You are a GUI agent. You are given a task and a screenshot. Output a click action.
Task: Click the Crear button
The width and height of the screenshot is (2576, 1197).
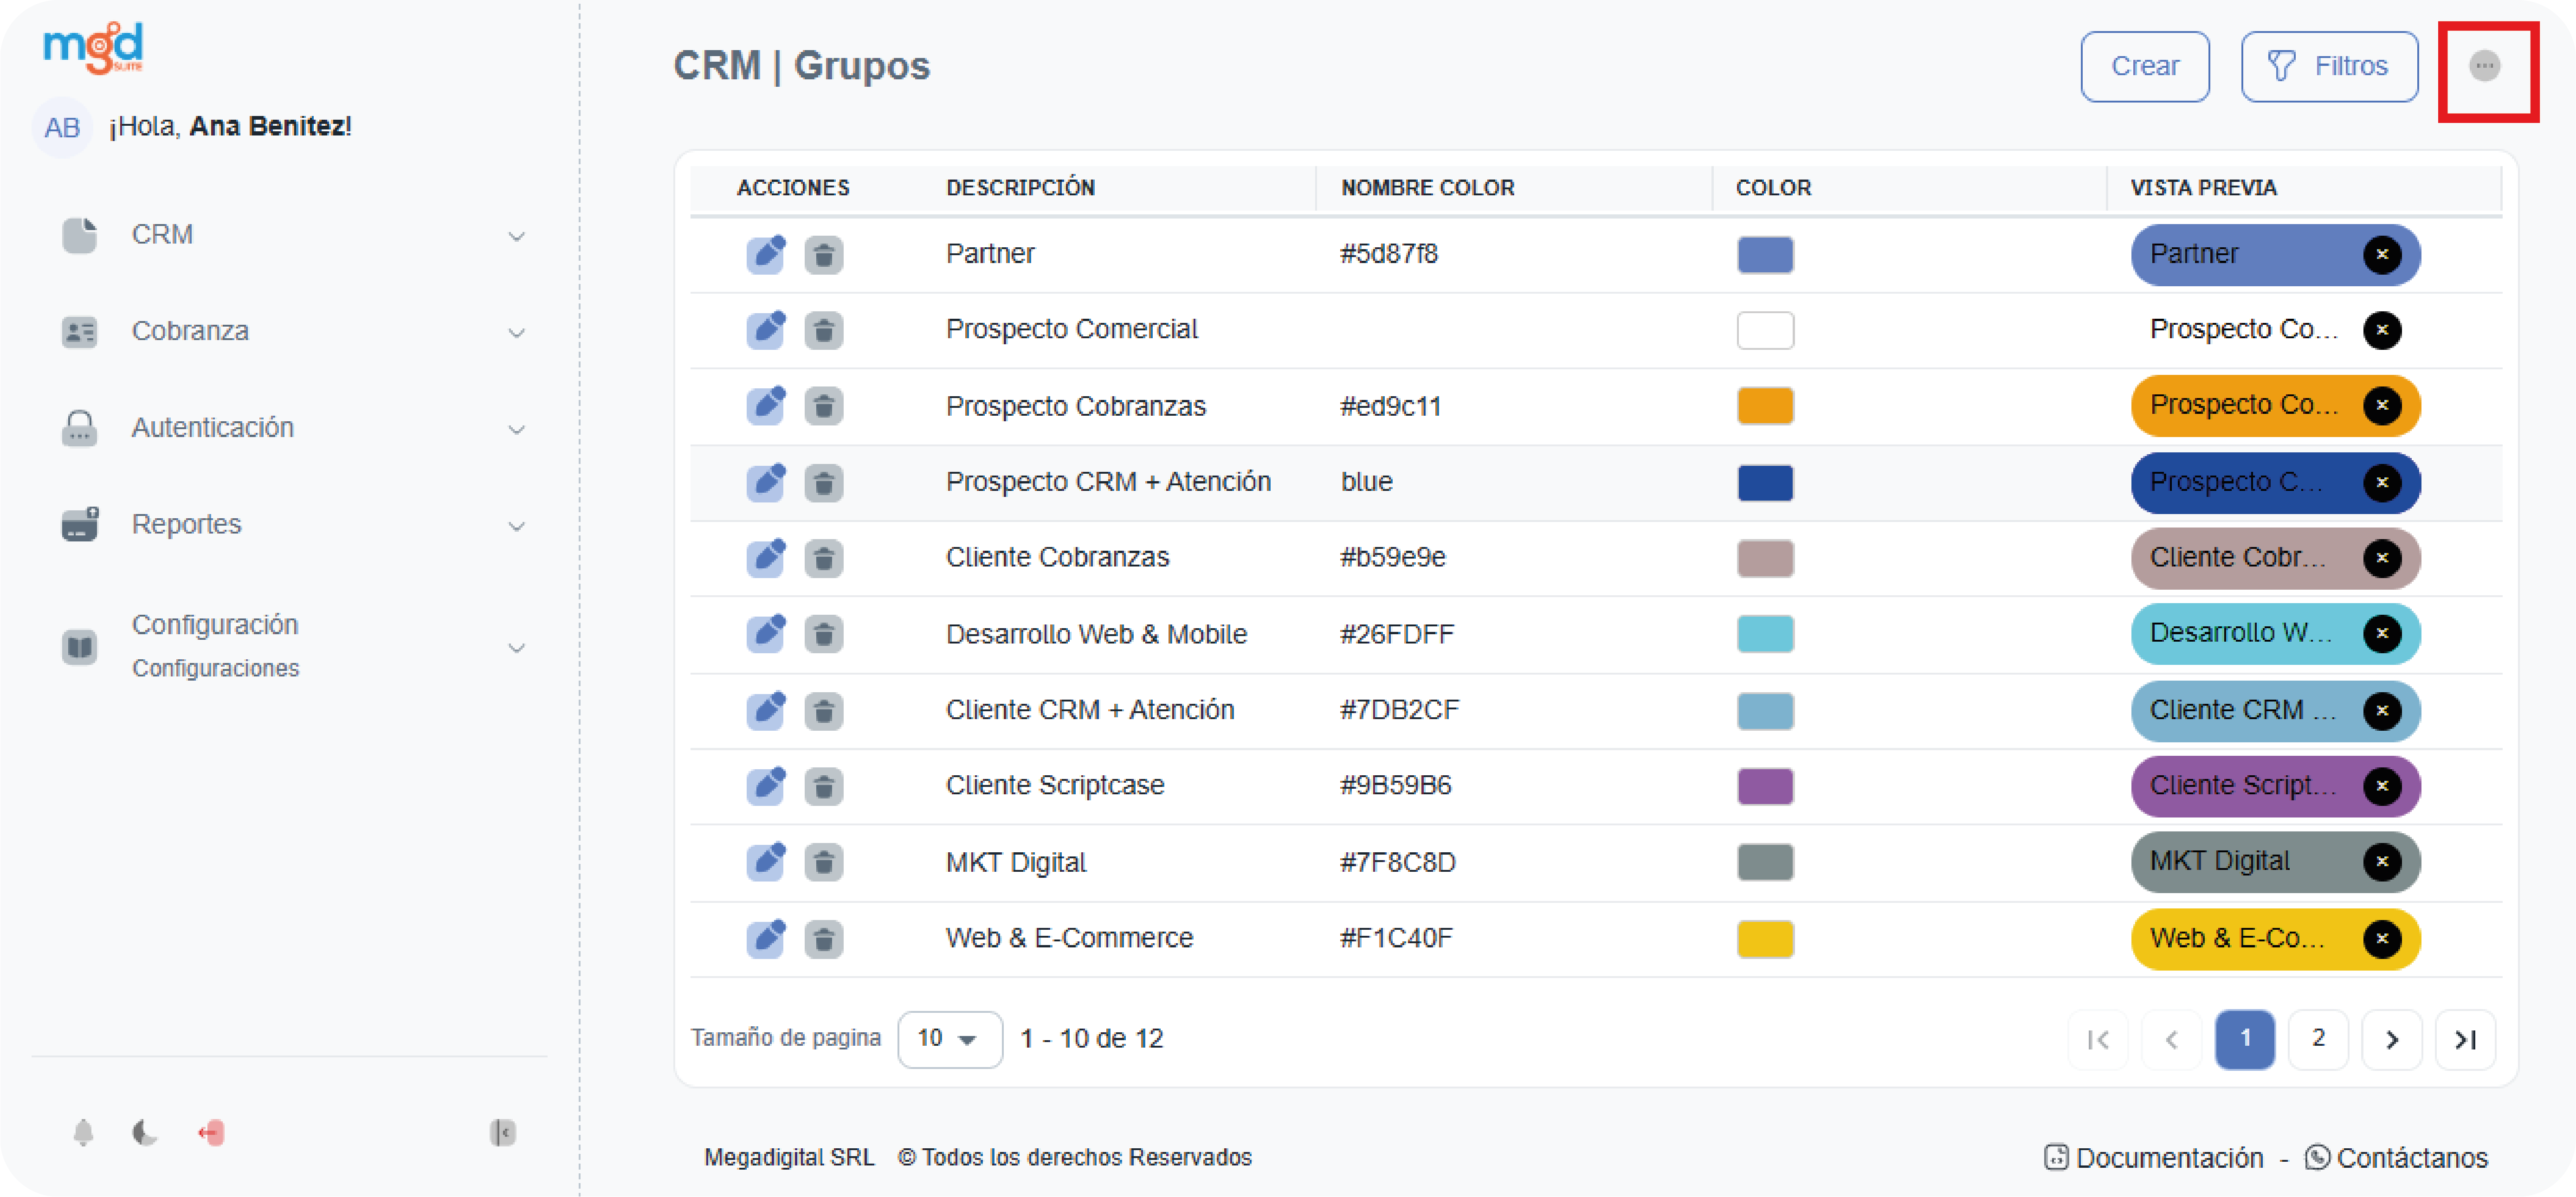point(2144,67)
